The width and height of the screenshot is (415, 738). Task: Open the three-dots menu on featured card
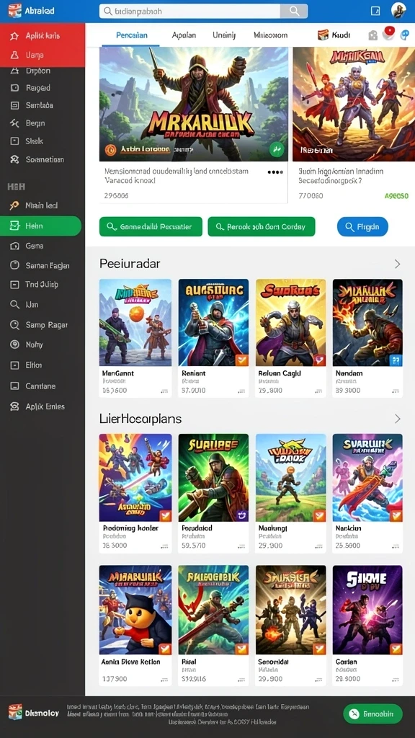pos(275,172)
